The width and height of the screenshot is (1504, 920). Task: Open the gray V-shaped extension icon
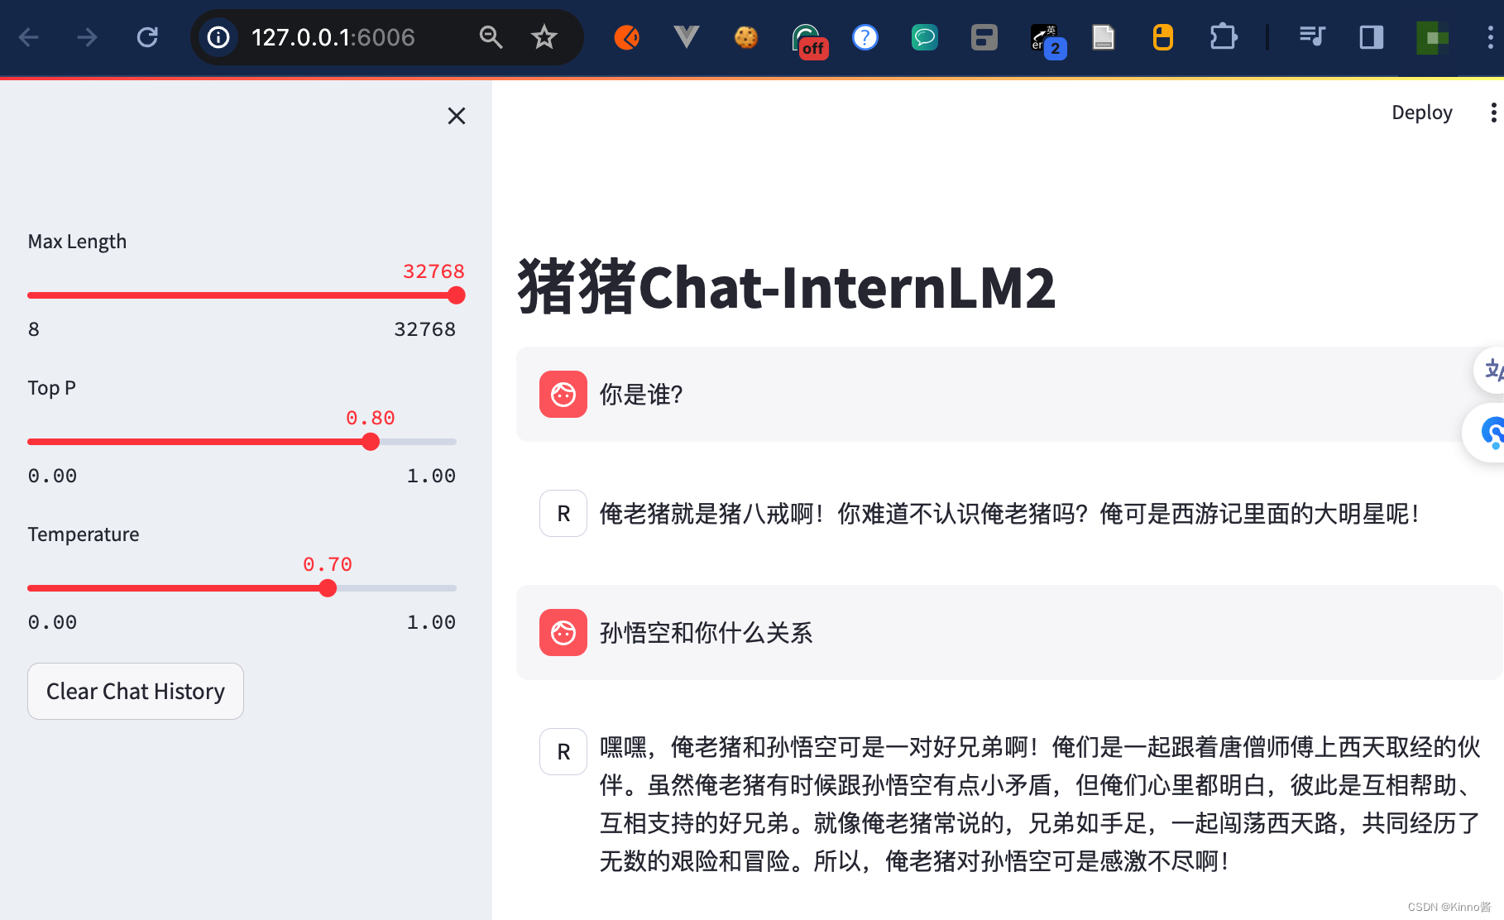[x=687, y=37]
